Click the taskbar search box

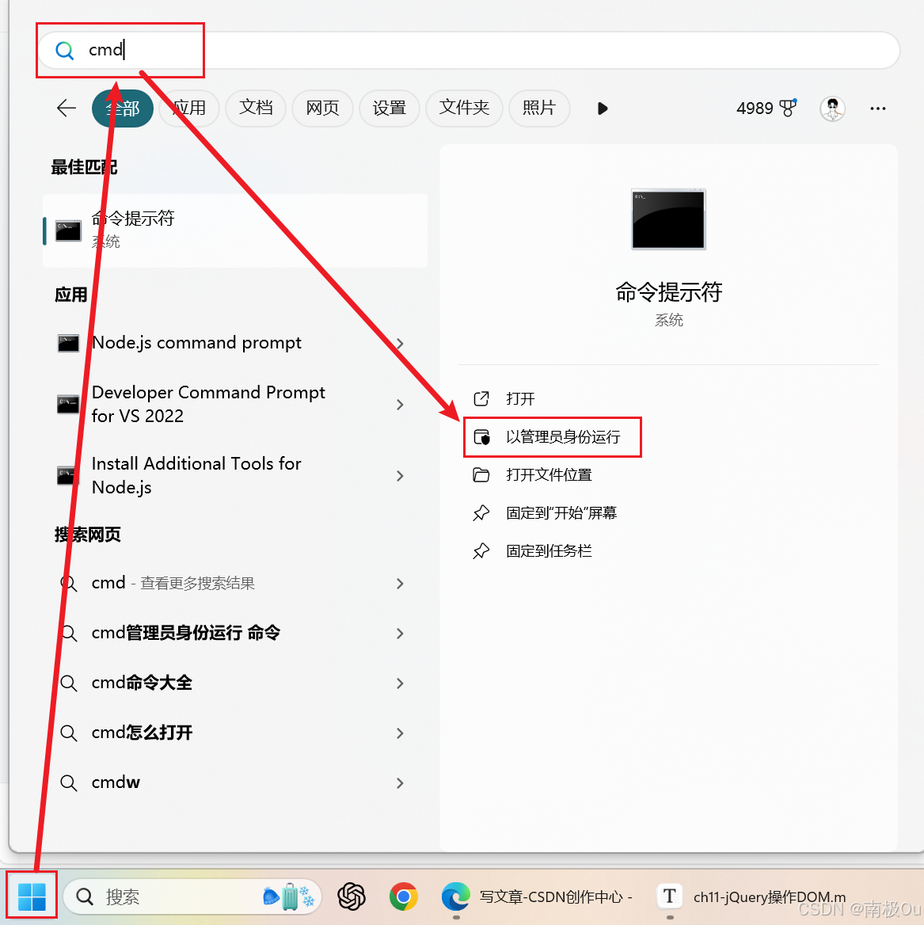click(192, 896)
